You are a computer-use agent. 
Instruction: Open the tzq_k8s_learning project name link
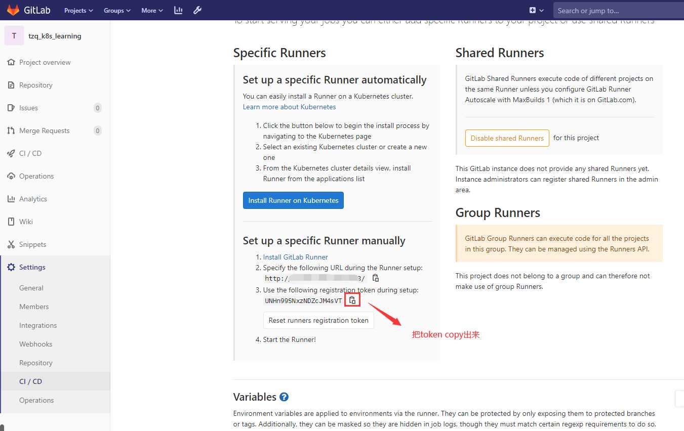point(55,36)
